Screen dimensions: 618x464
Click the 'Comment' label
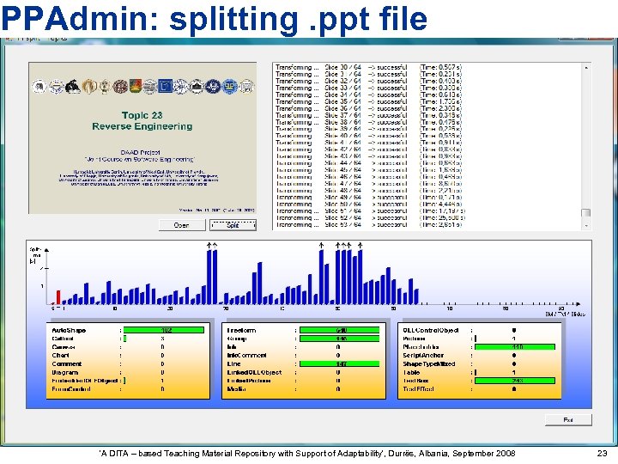(67, 363)
